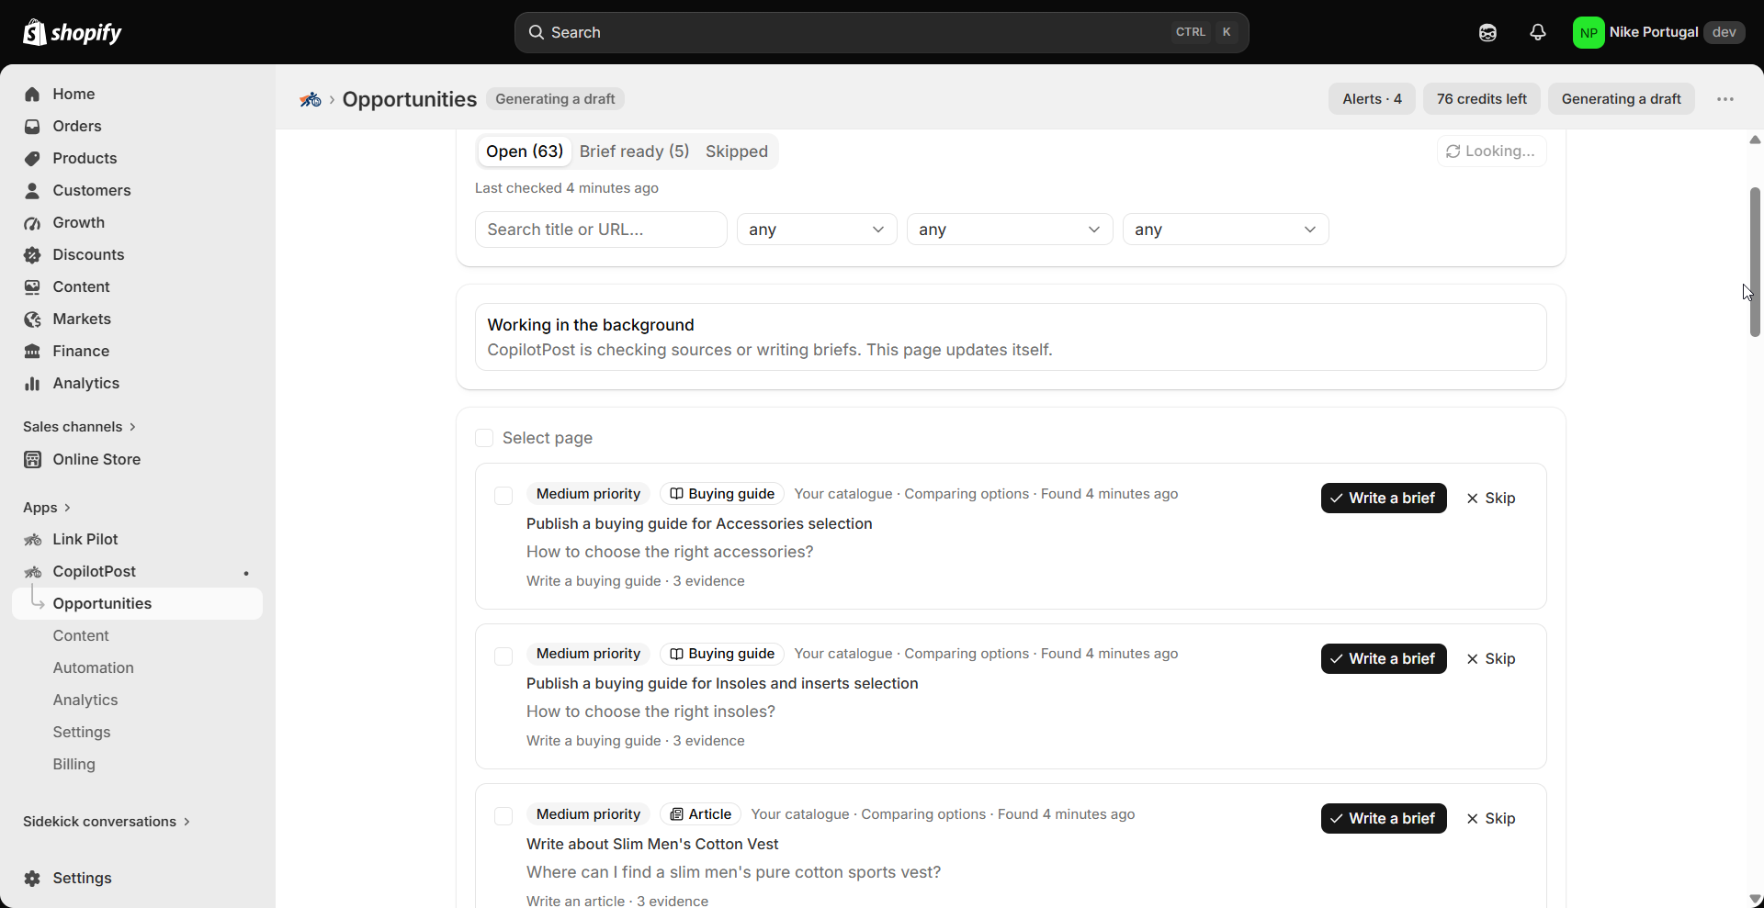Screen dimensions: 1764x908
Task: Click the scrollbar up arrow
Action: pos(1755,140)
